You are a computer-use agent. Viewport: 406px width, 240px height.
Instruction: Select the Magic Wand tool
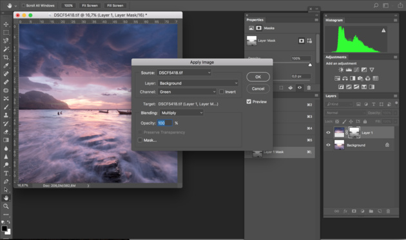point(6,49)
